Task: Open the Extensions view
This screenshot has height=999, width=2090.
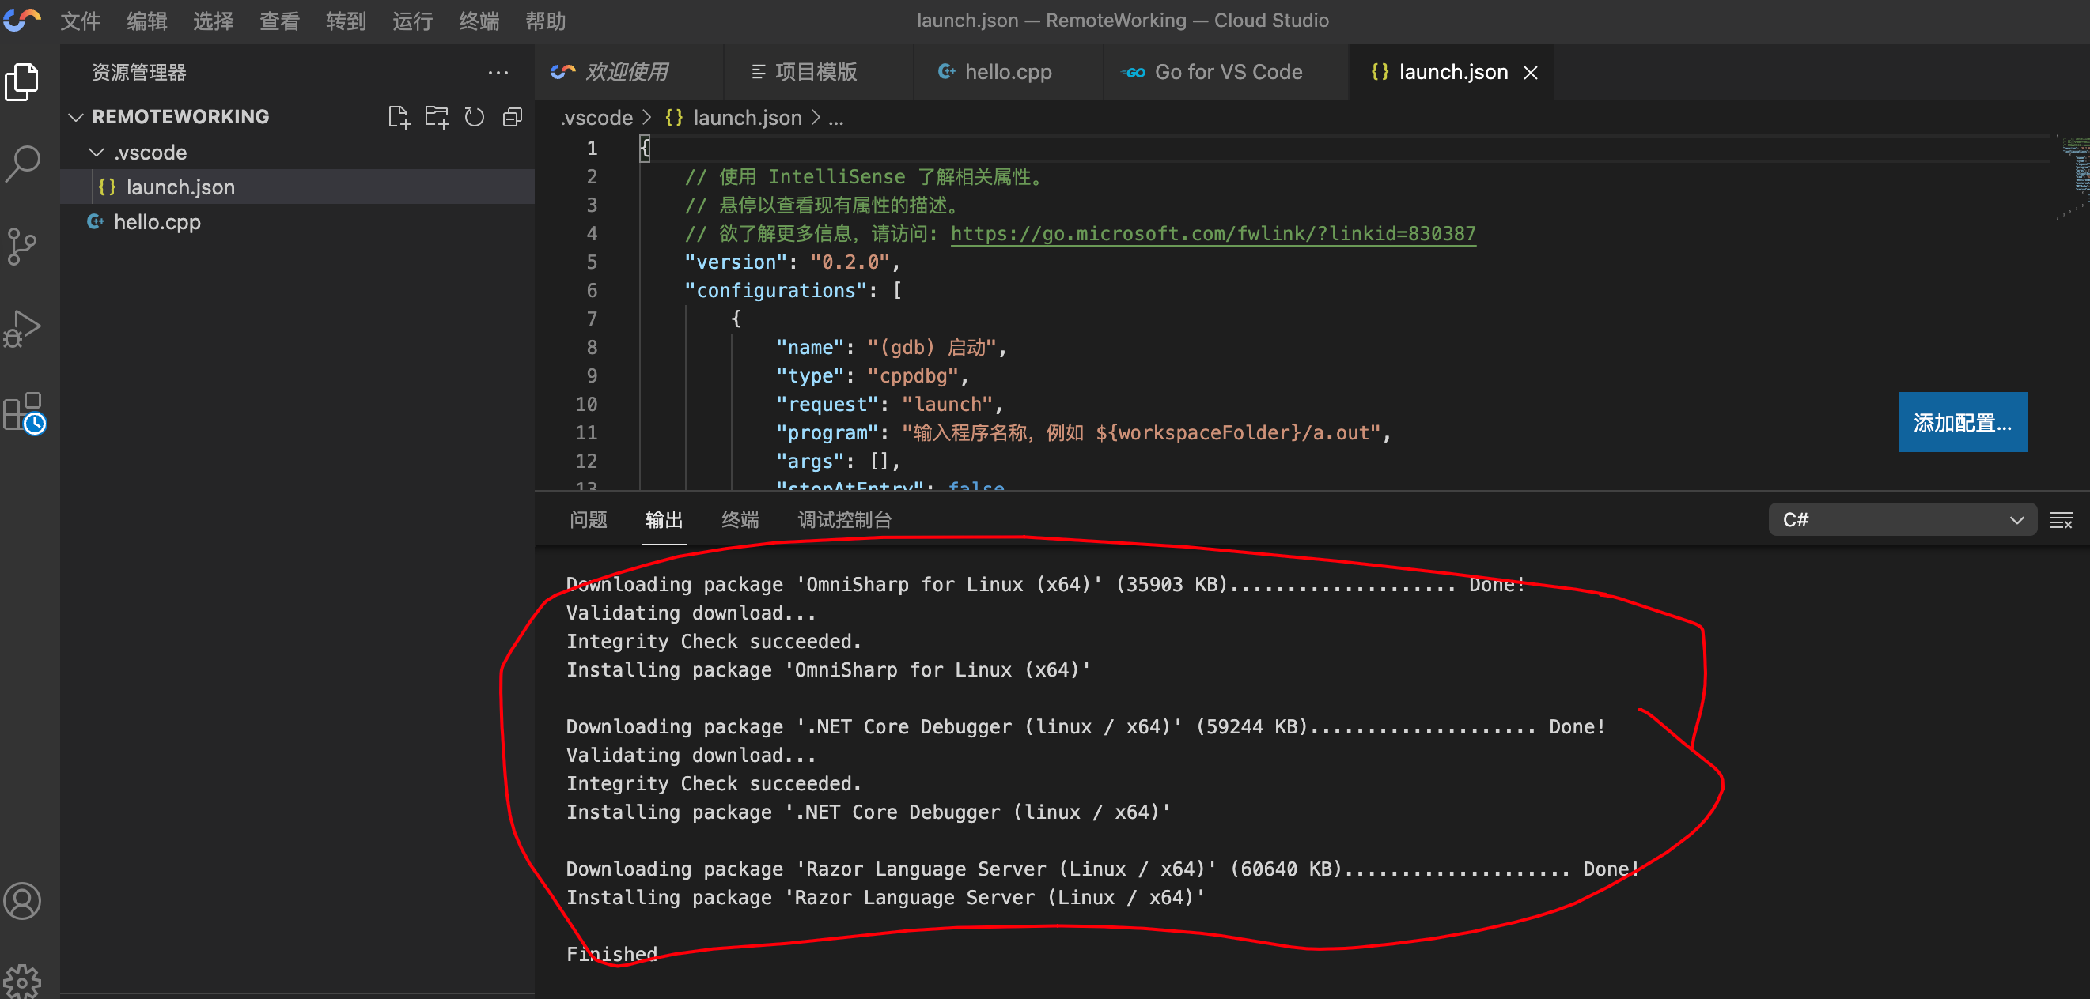Action: (23, 412)
